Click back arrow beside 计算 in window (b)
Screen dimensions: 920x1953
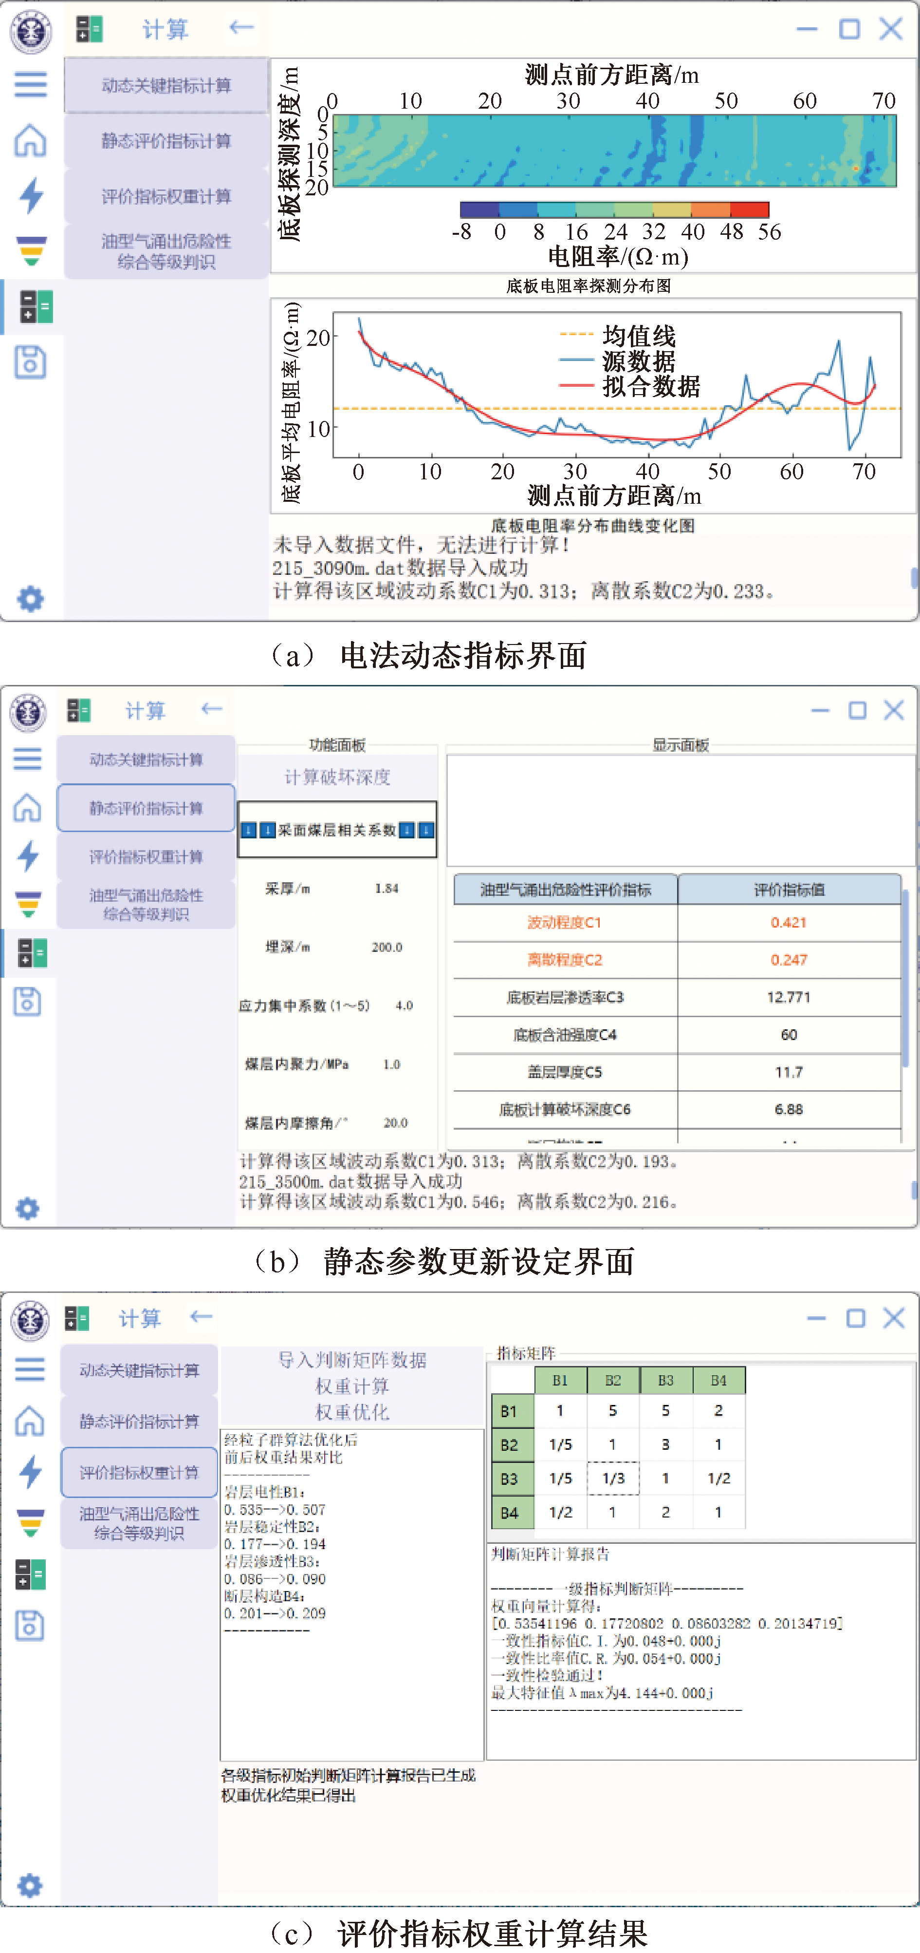(211, 709)
